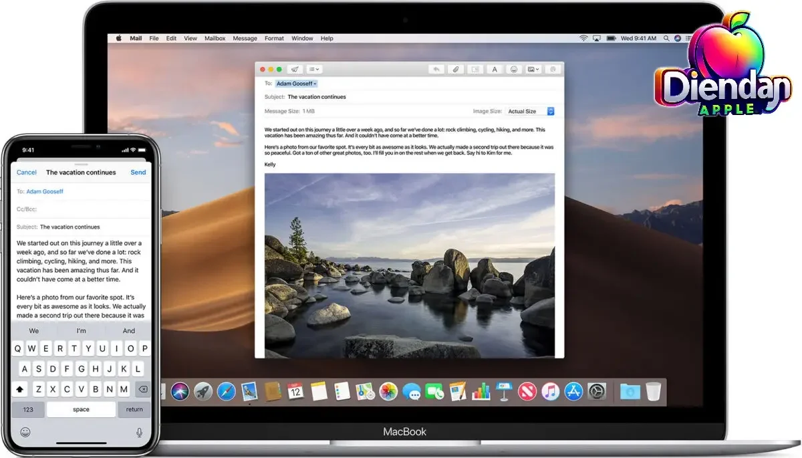Open Siri from the Dock
The width and height of the screenshot is (802, 458).
tap(180, 391)
